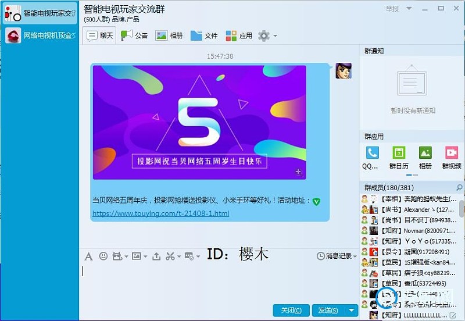Click the member list scrollbar
465x321 pixels.
(x=462, y=209)
